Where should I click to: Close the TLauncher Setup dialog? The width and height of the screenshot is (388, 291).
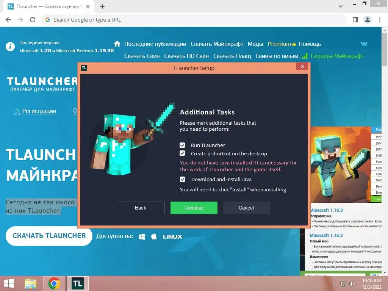click(302, 67)
